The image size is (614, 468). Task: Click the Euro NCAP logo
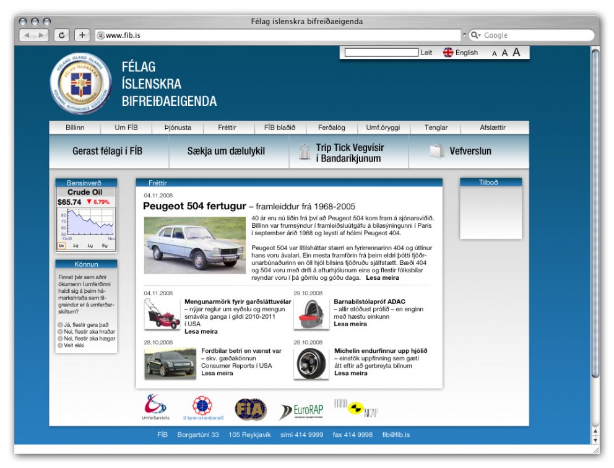pos(356,408)
